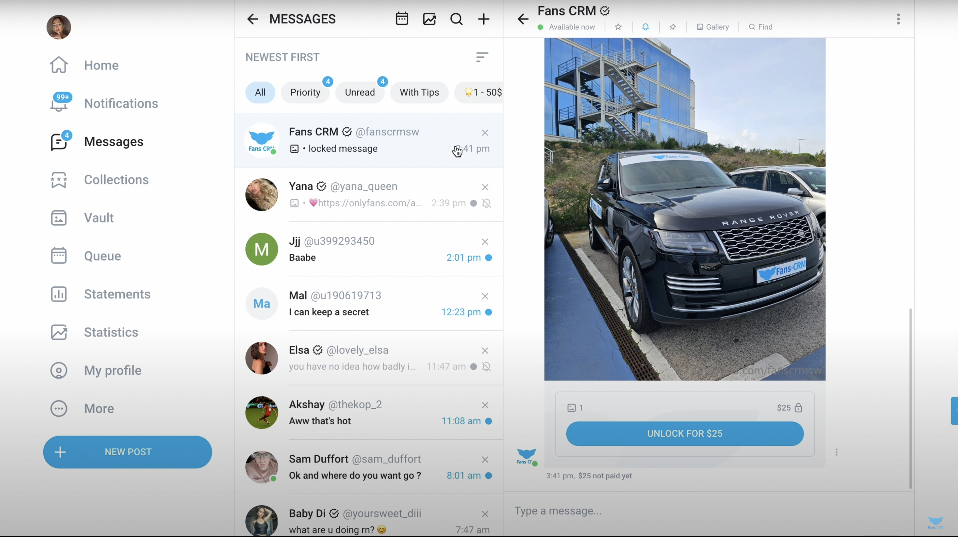Click the message input field to type

point(684,511)
